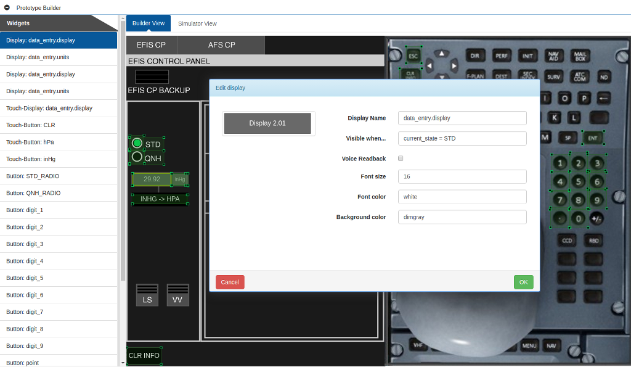
Task: Click the left arrow key on the keypad
Action: (x=429, y=65)
